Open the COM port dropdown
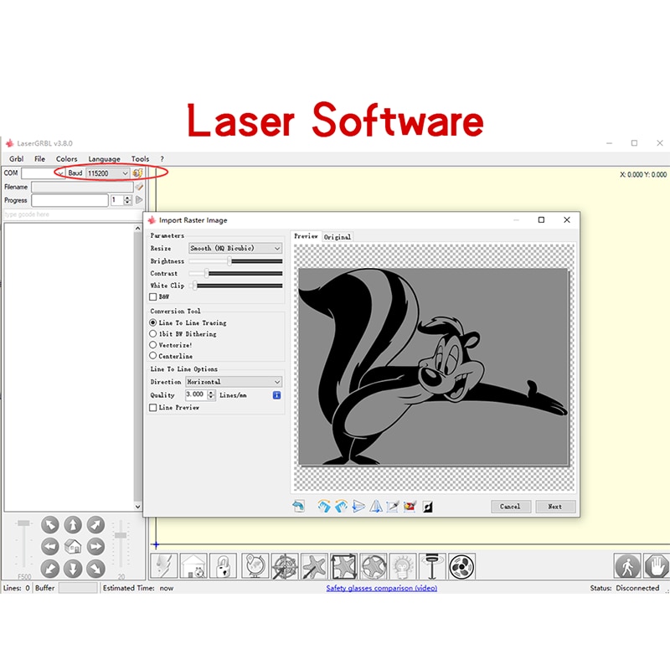670x670 pixels. pyautogui.click(x=44, y=173)
